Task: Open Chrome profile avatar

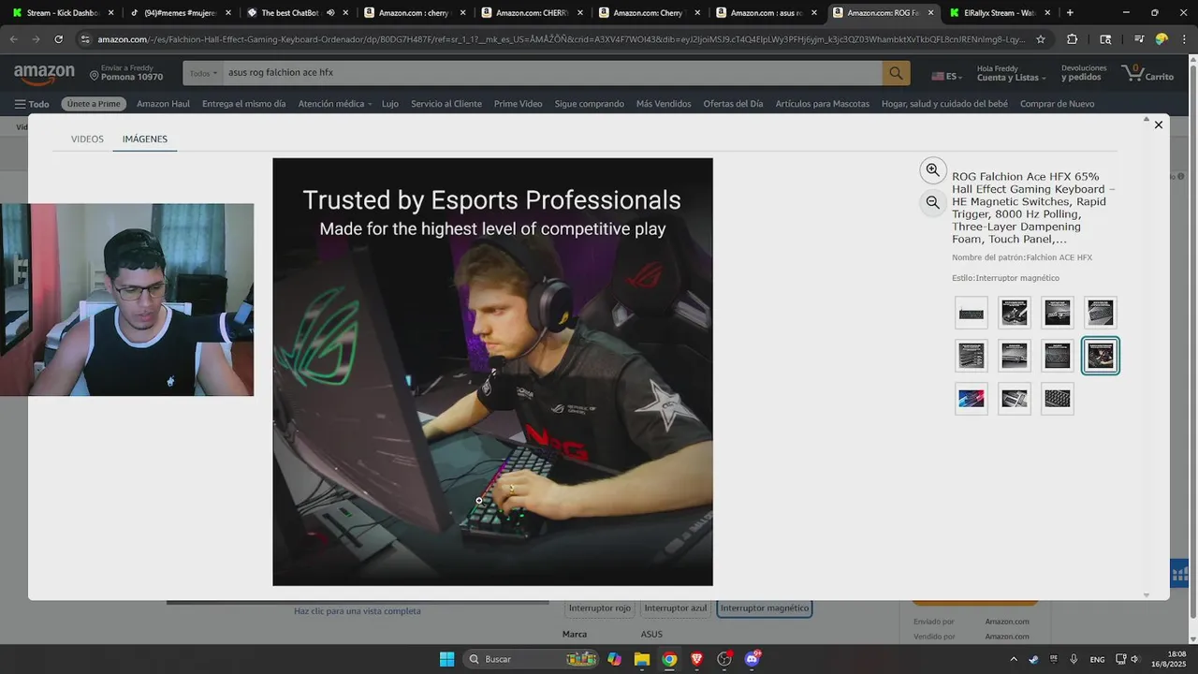Action: click(x=1161, y=39)
